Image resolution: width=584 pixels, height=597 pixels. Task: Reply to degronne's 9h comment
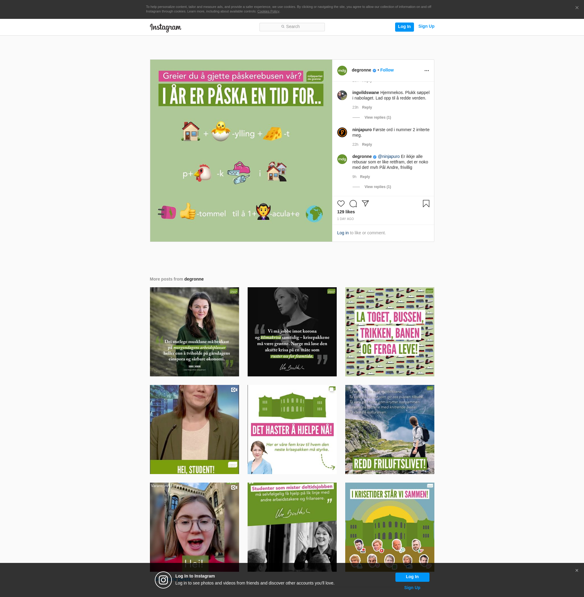pyautogui.click(x=365, y=177)
